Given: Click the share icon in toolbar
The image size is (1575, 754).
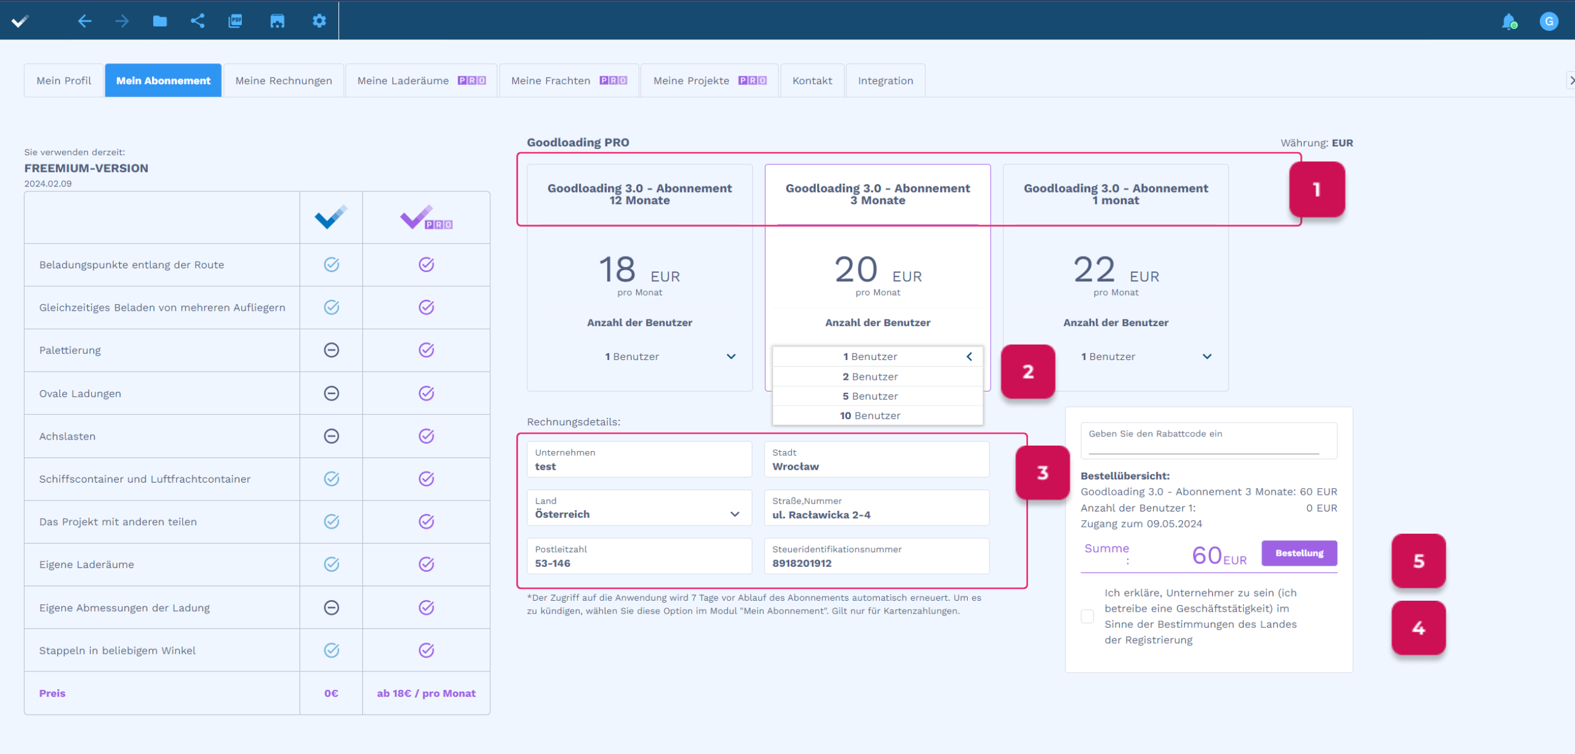Looking at the screenshot, I should 197,21.
